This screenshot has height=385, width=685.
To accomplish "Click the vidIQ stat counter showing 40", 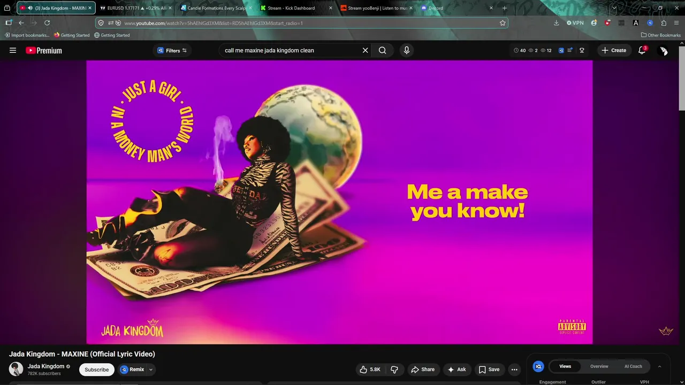I will coord(520,50).
